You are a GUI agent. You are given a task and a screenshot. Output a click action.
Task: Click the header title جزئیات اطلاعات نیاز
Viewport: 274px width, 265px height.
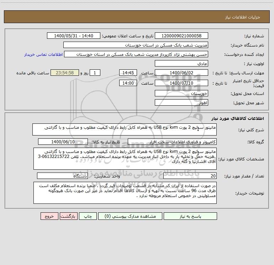[x=243, y=17]
